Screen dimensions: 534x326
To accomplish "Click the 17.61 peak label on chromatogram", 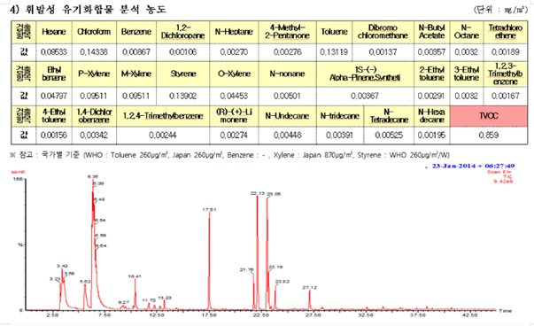I will coord(209,210).
